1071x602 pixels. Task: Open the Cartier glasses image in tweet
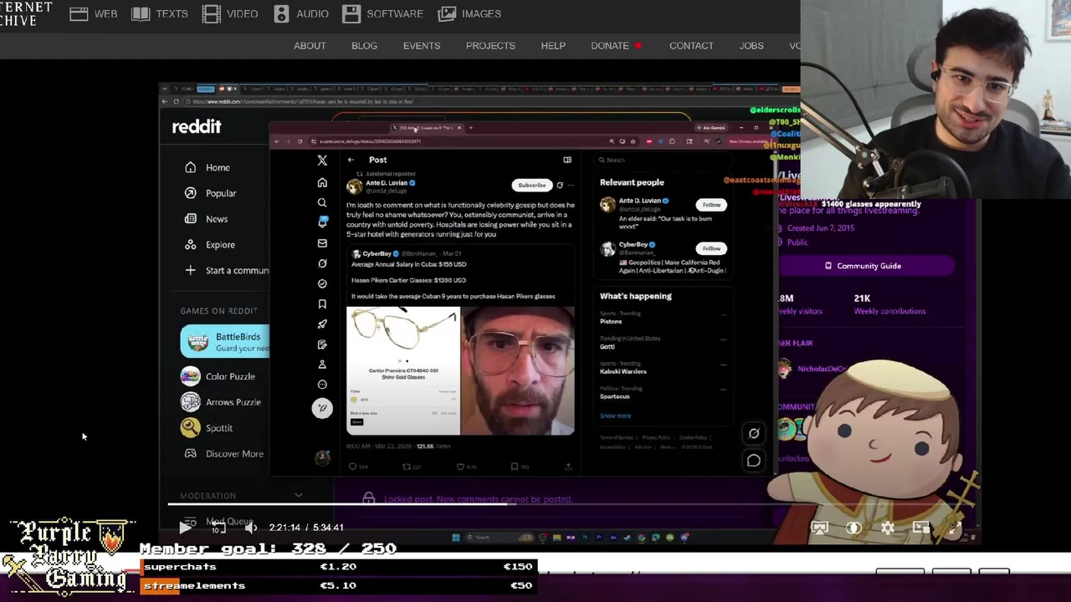click(x=403, y=371)
